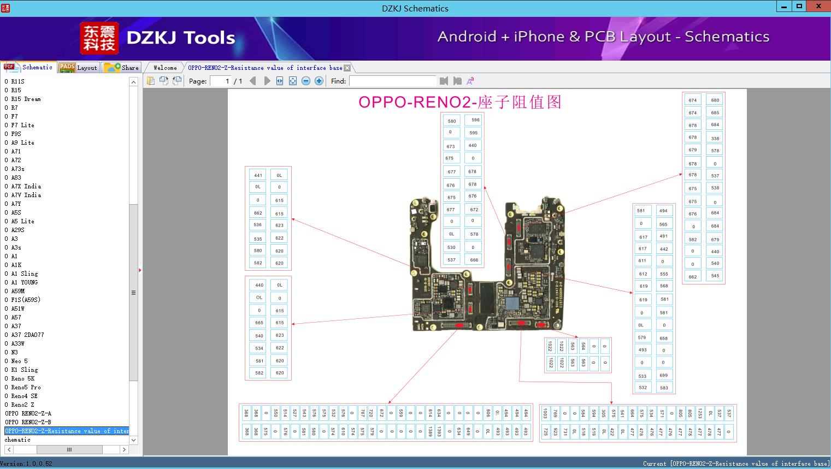Click the Version:1.0.0.52 status text
Screen dimensions: 831x469
click(26, 464)
